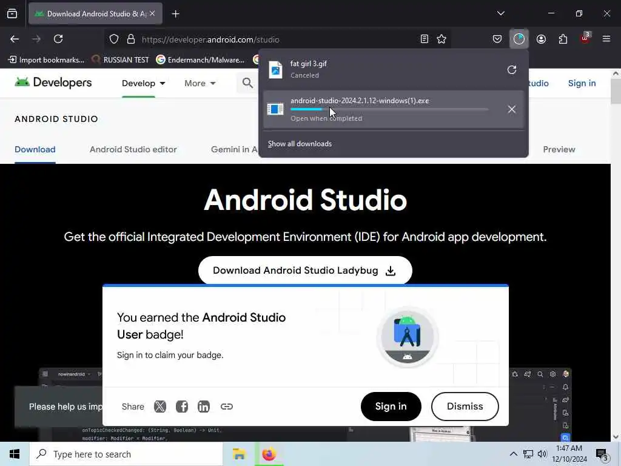Image resolution: width=621 pixels, height=466 pixels.
Task: Click Download Android Studio Ladybug button
Action: tap(305, 270)
